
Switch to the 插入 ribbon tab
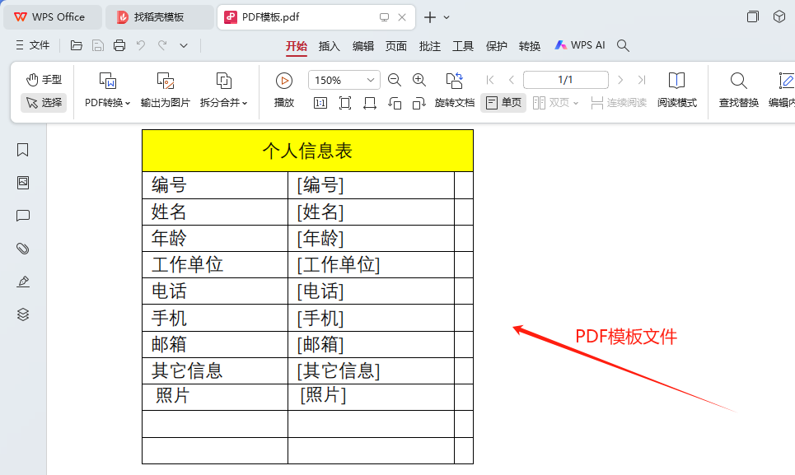click(x=329, y=47)
